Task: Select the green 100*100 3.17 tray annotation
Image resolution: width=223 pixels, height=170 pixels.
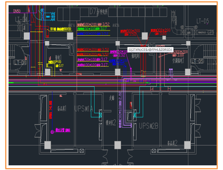Action: (x=93, y=29)
